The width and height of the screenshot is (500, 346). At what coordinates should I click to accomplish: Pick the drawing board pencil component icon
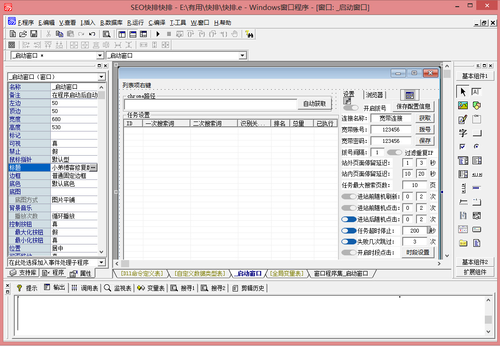[462, 119]
